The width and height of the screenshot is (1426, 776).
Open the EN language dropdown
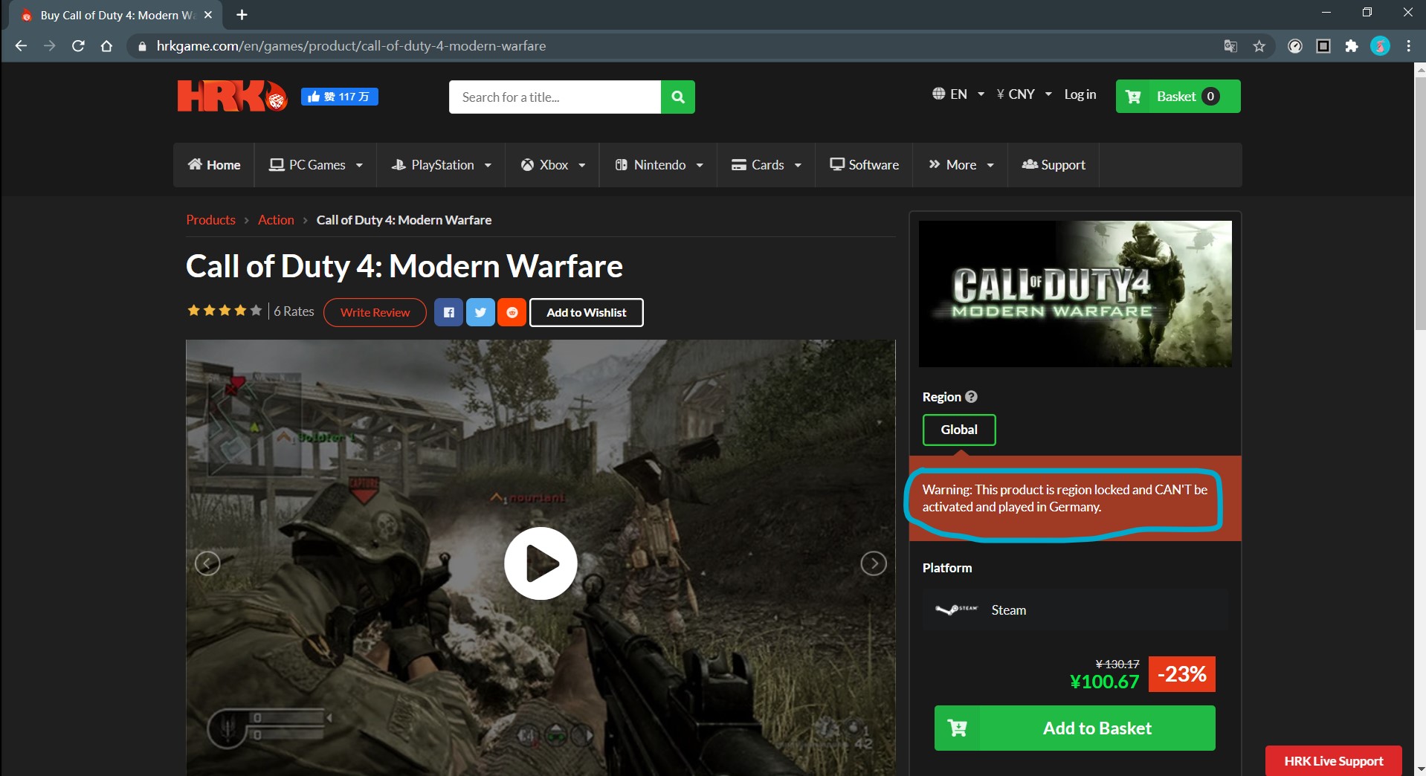(x=958, y=94)
